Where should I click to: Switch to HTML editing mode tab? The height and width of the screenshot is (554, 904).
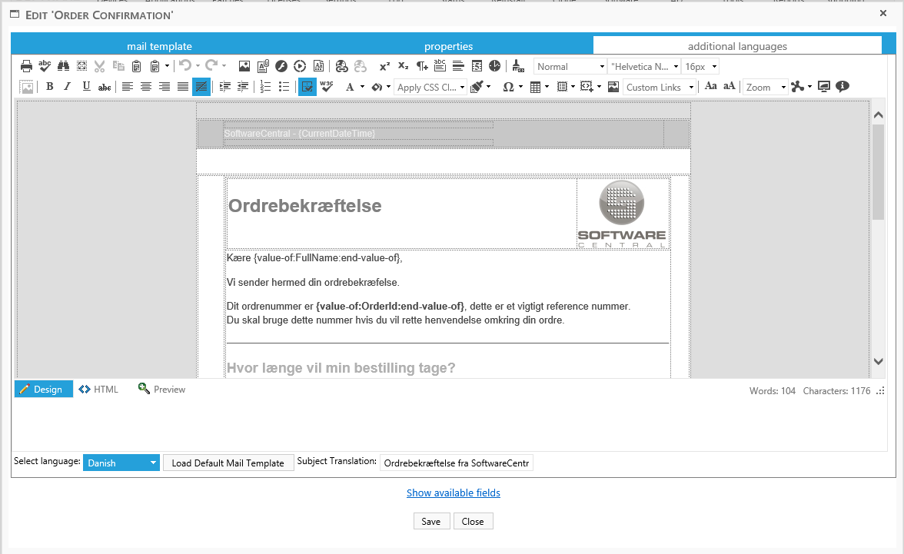coord(98,390)
